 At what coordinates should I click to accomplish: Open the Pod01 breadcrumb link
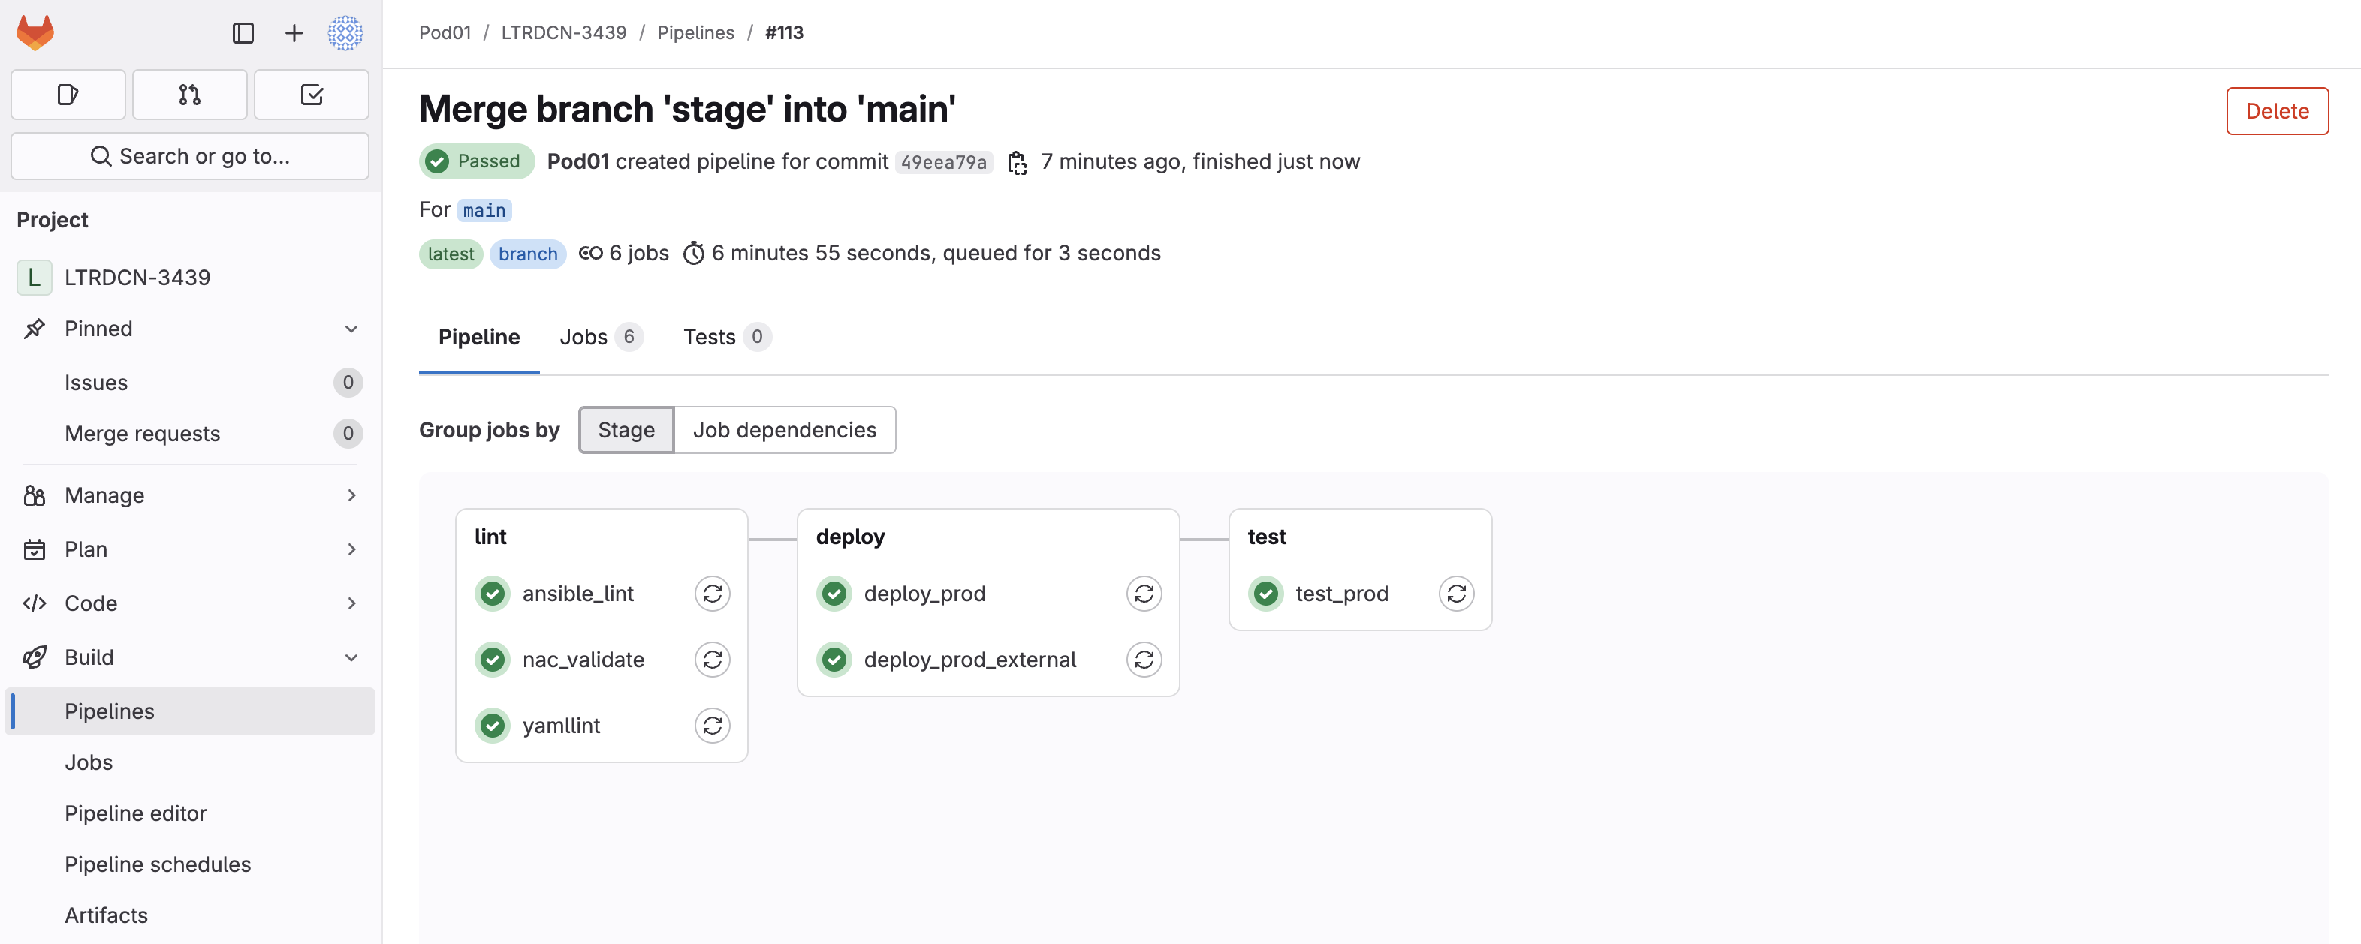pyautogui.click(x=445, y=33)
